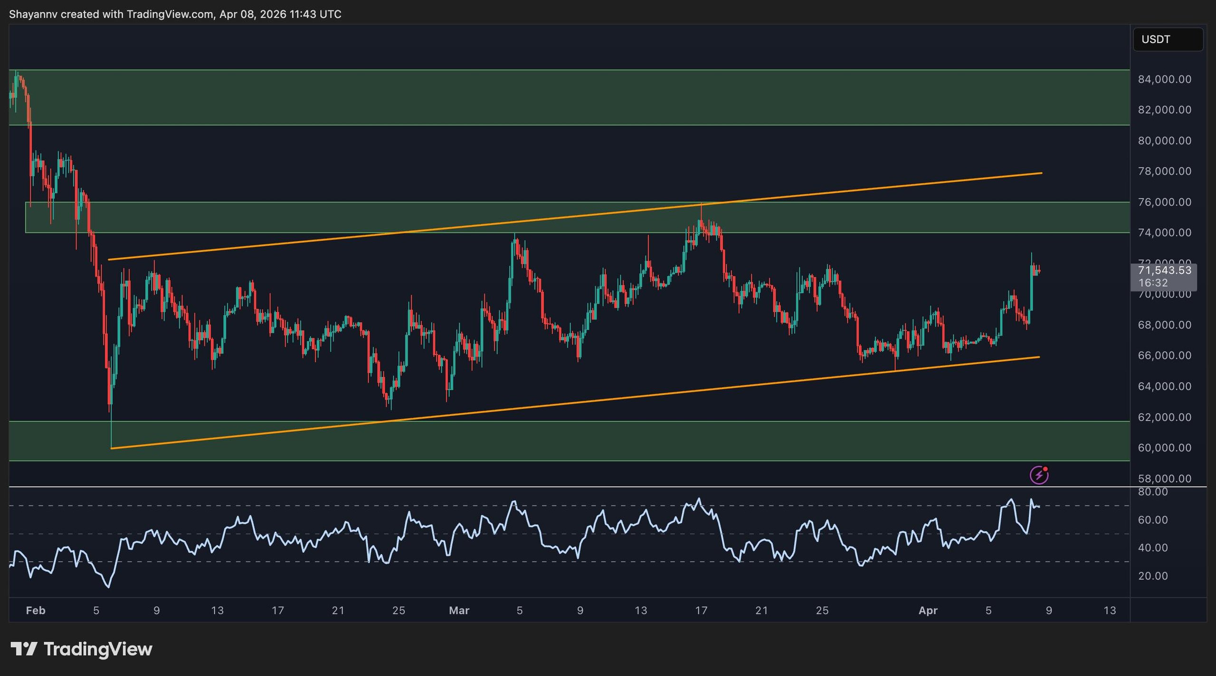Click the Feb label on the time axis
1216x676 pixels.
point(36,610)
